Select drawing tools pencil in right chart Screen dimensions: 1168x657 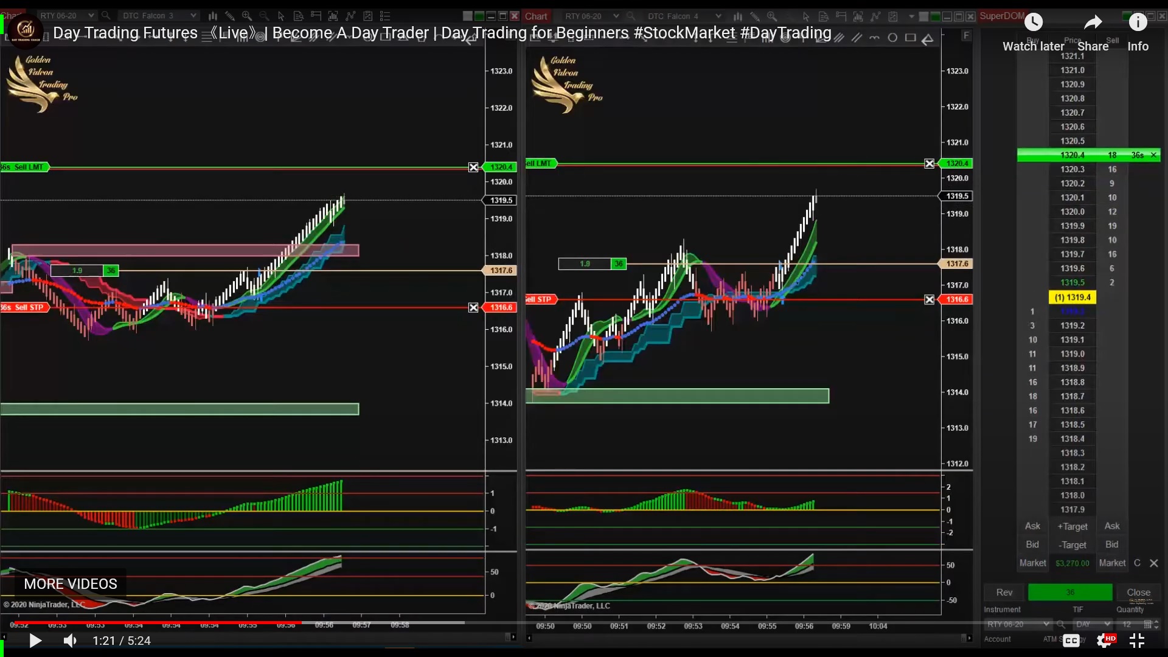755,16
